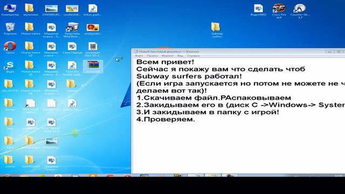This screenshot has height=194, width=345.
Task: Click line '3.И закидываем в папку с игрой!'
Action: [208, 112]
